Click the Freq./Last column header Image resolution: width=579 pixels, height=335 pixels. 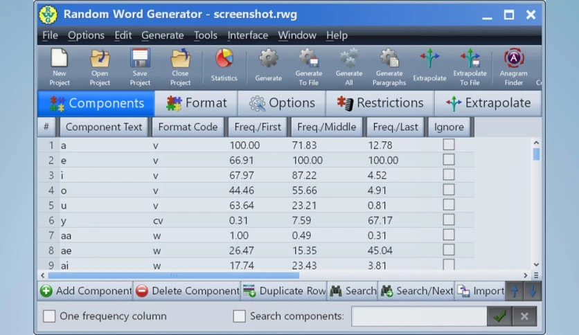click(395, 127)
